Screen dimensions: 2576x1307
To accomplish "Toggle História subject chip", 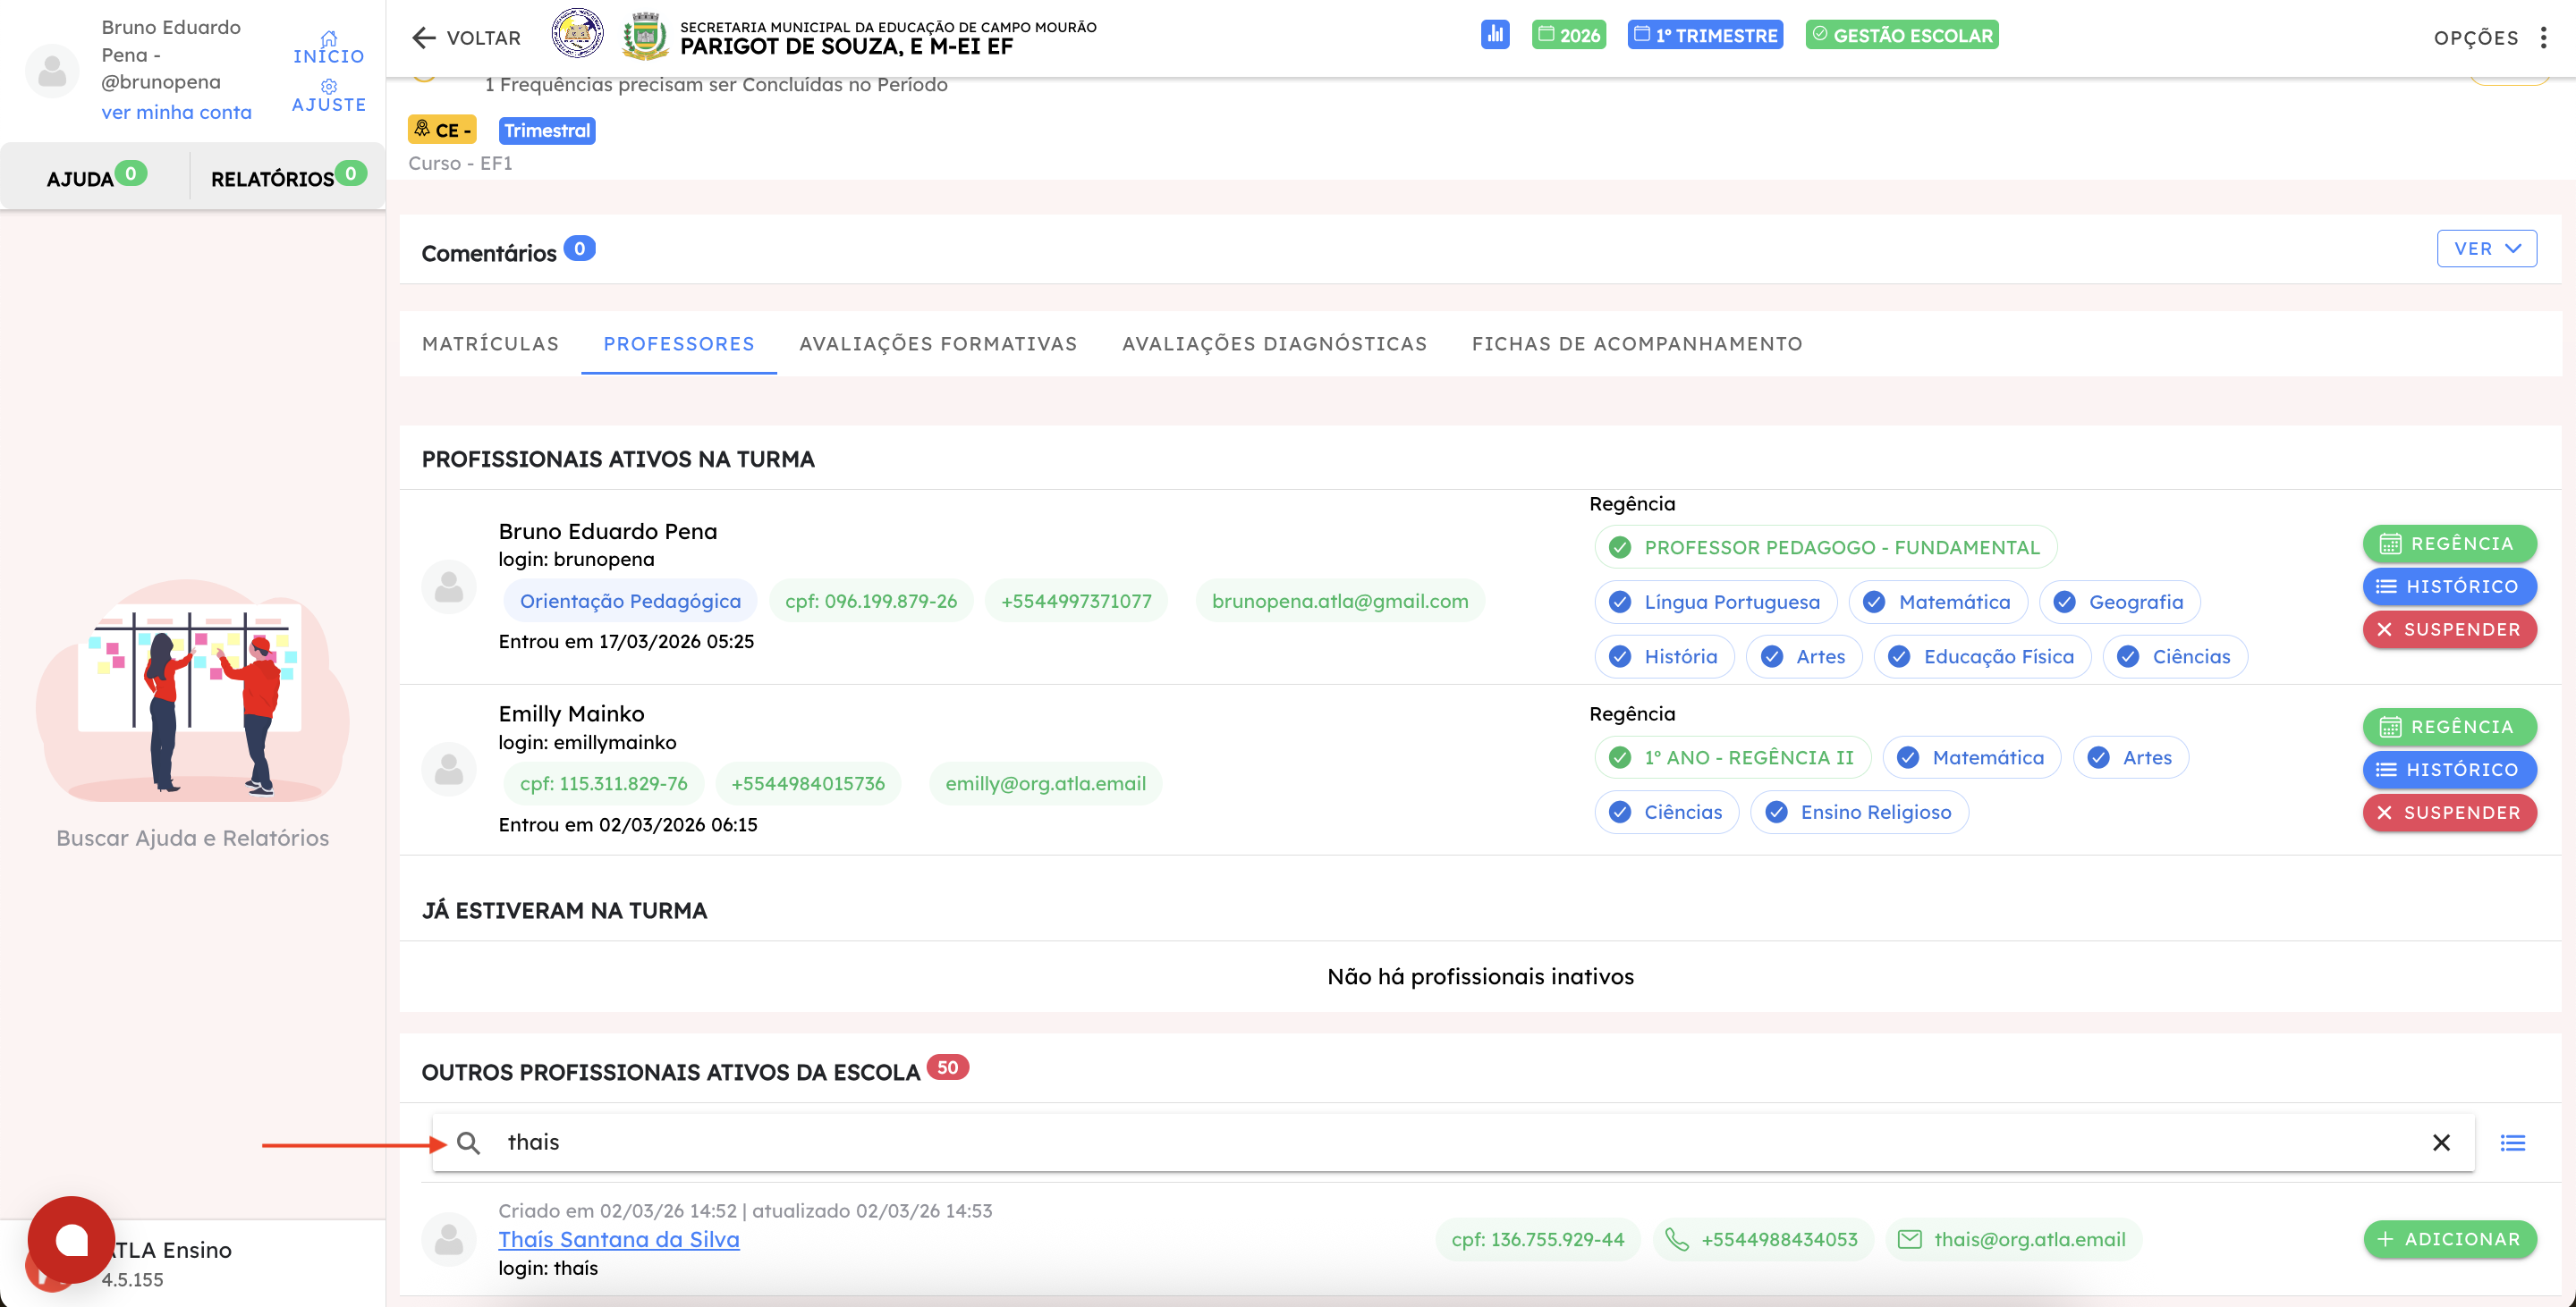I will (1664, 656).
